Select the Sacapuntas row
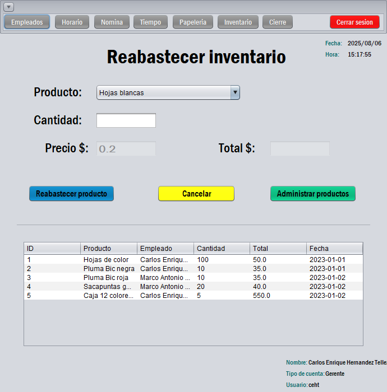This screenshot has width=387, height=392. click(x=193, y=287)
